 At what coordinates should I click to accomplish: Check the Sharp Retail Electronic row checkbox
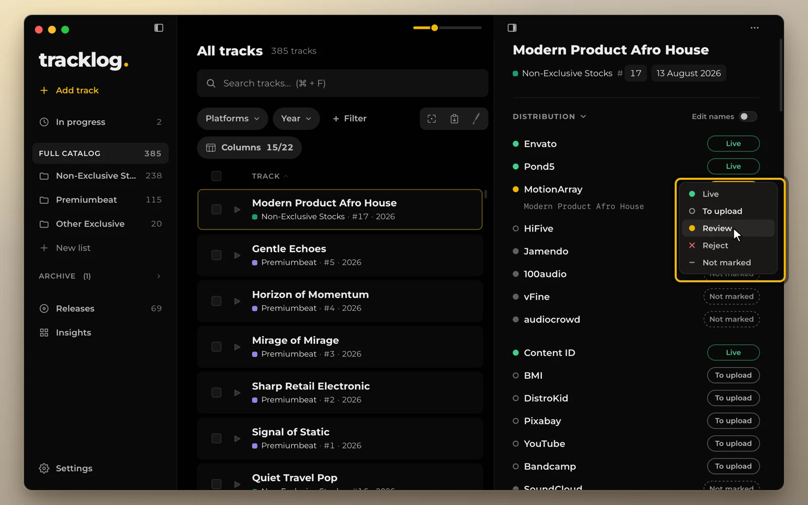pyautogui.click(x=216, y=393)
